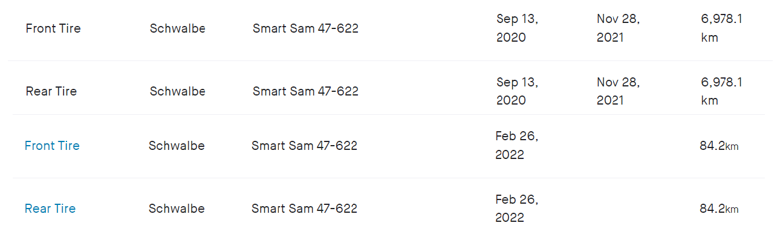The height and width of the screenshot is (243, 780).
Task: Click the black Front Tire label in top row
Action: (x=53, y=28)
